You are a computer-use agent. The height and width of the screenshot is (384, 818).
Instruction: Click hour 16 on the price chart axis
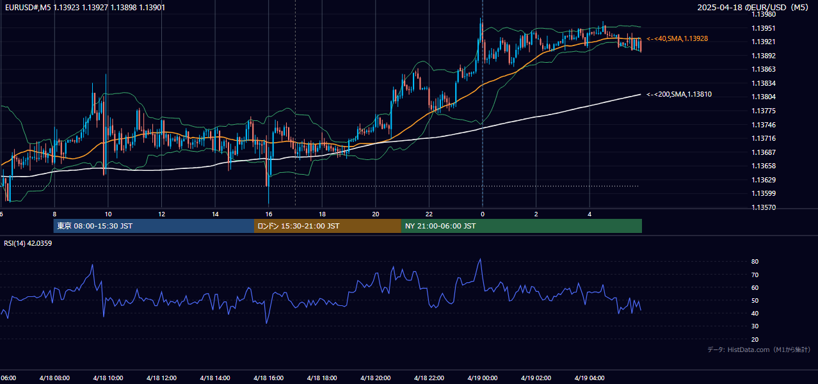[x=269, y=214]
